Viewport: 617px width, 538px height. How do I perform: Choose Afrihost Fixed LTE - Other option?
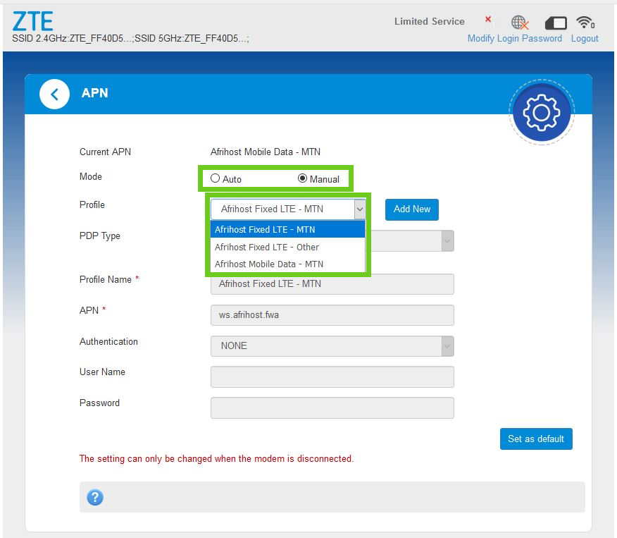tap(267, 247)
